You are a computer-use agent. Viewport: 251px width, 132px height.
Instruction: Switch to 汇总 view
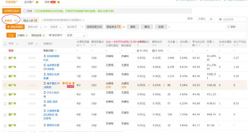(x=11, y=35)
